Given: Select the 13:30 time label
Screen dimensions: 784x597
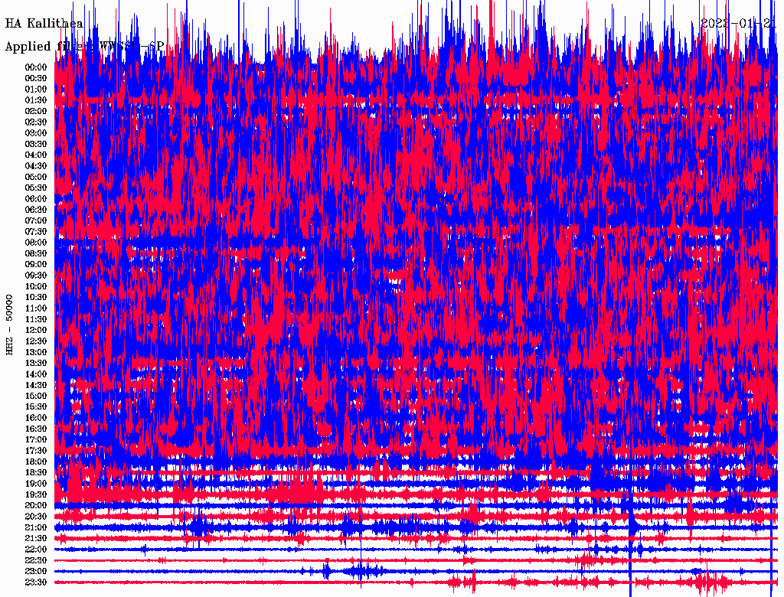Looking at the screenshot, I should (x=36, y=363).
